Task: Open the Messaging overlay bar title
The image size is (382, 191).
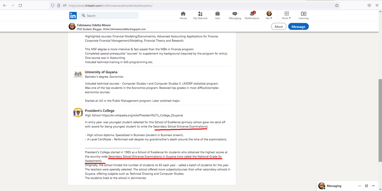Action: pyautogui.click(x=334, y=186)
